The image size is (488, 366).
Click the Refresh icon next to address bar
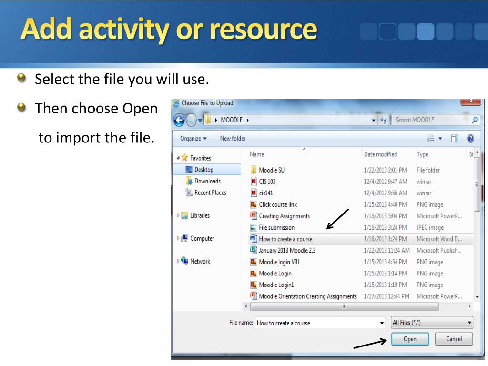pos(384,120)
